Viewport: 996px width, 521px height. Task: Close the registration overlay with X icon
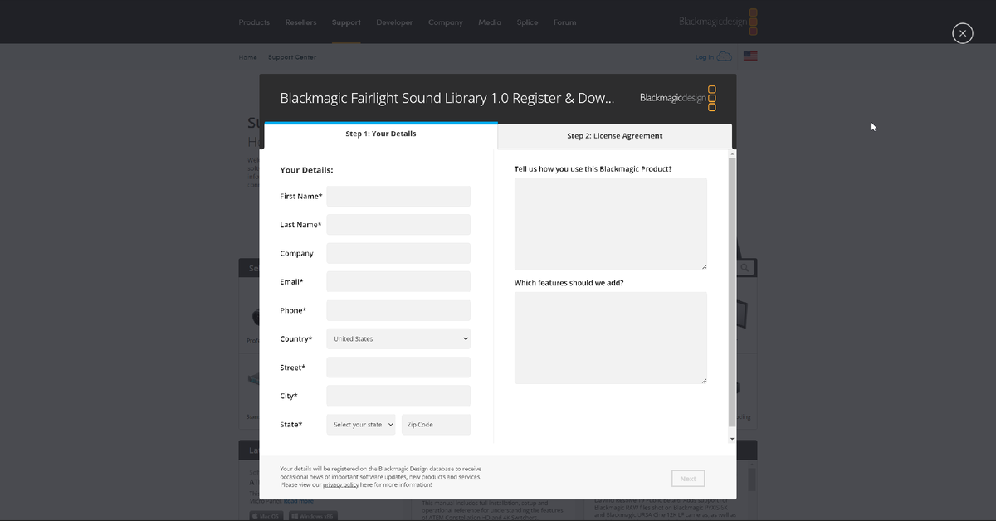[962, 33]
